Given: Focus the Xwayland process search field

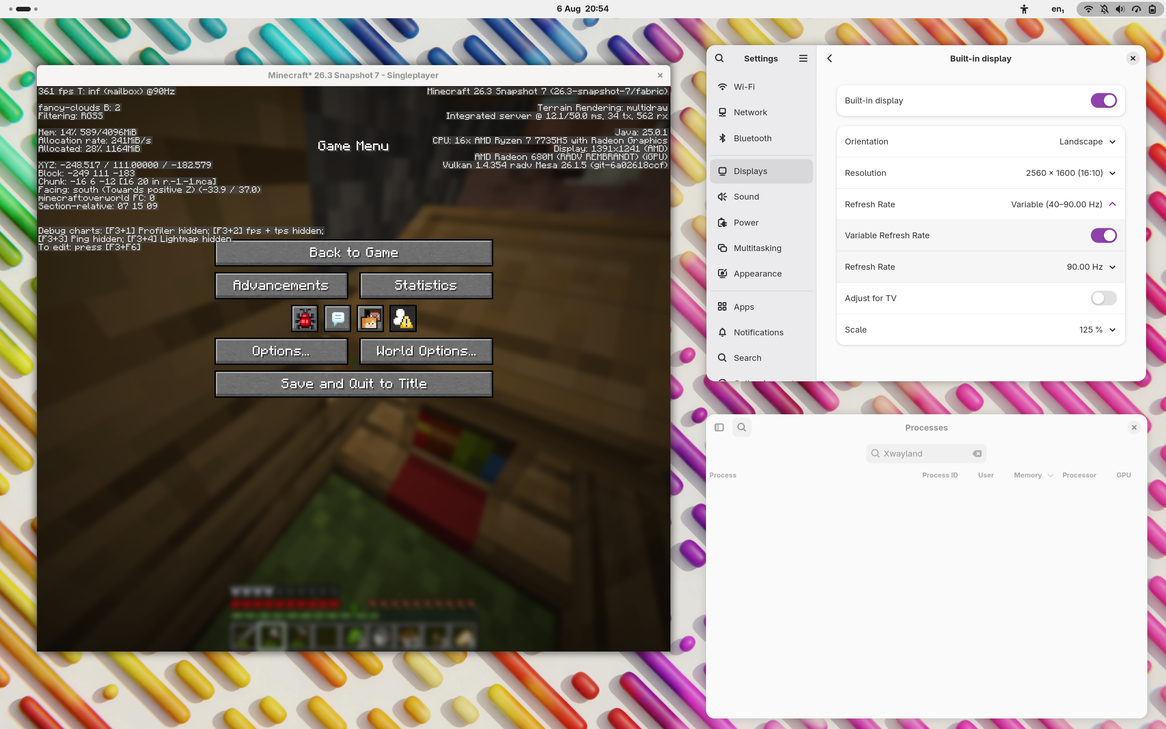Looking at the screenshot, I should pos(926,454).
